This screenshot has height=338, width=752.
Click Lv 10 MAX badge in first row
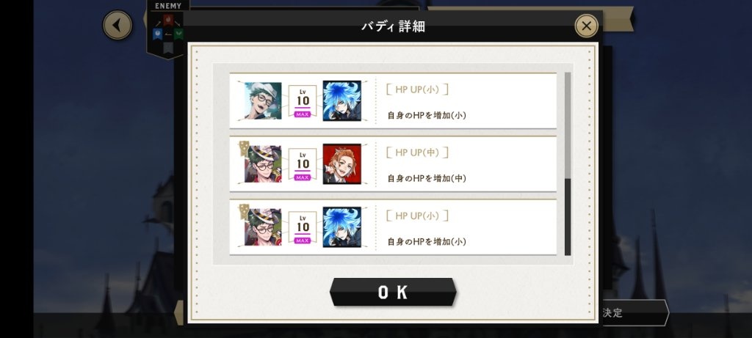pos(302,101)
